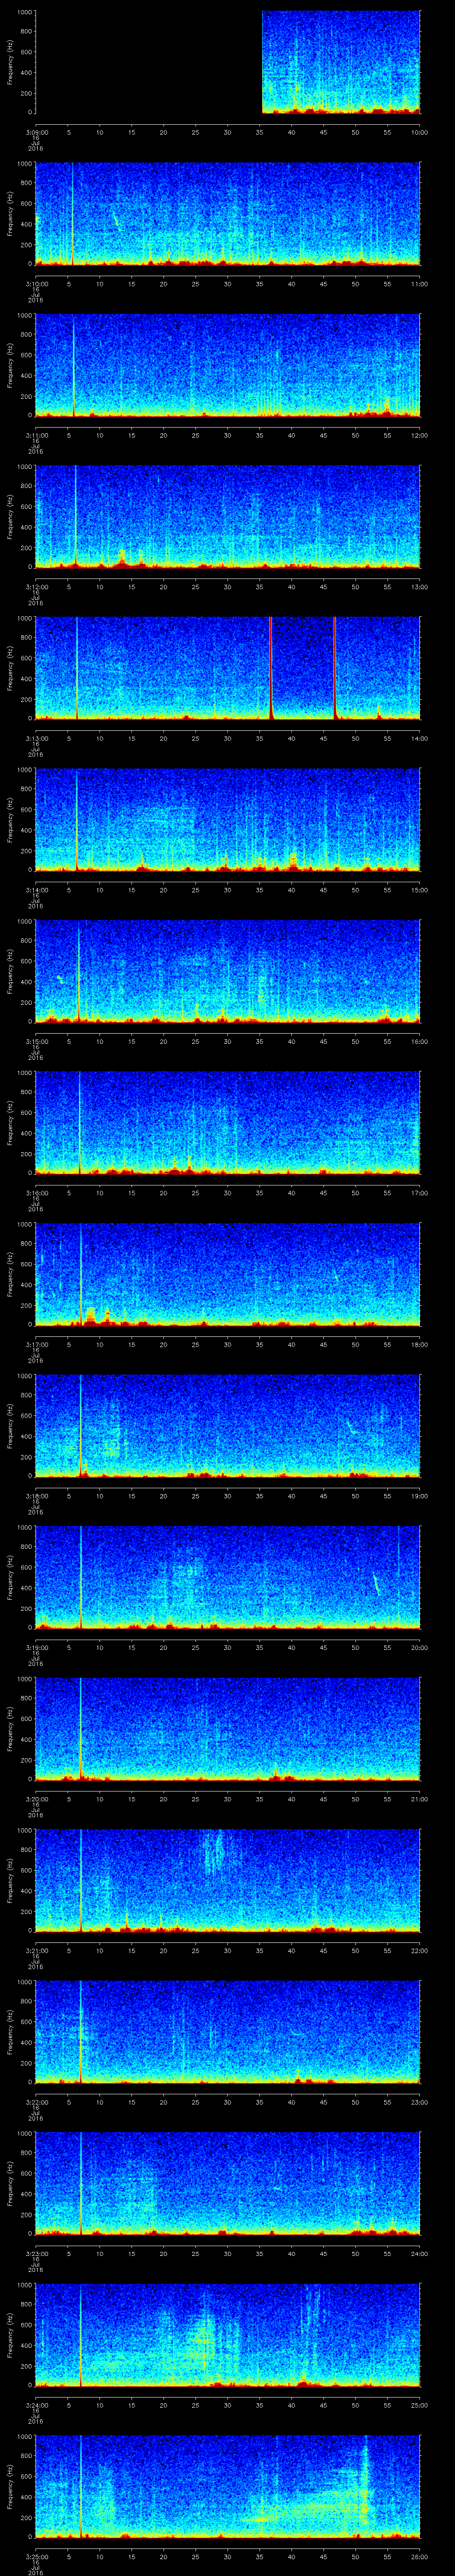This screenshot has width=455, height=2576.
Task: Click 'Frequency (Hz)' label of the 3:21:00 panel
Action: [10, 1880]
